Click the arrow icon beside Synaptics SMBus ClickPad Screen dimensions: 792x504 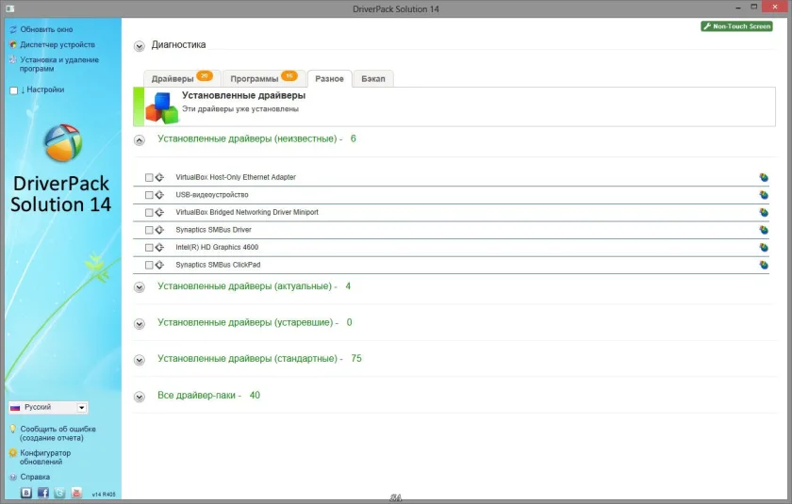[x=159, y=265]
